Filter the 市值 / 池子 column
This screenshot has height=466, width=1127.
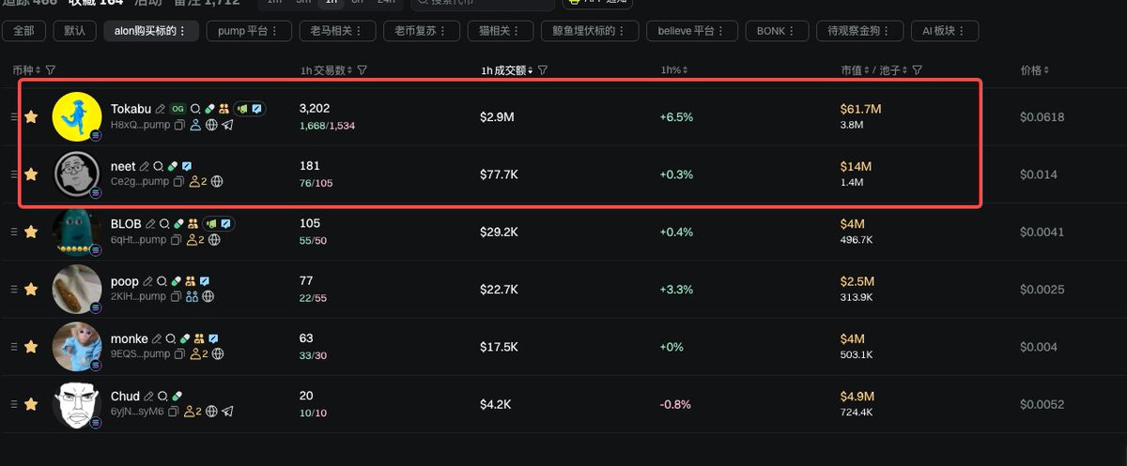pyautogui.click(x=918, y=70)
